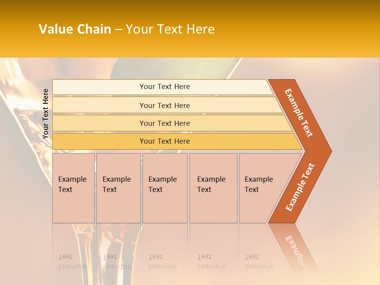The height and width of the screenshot is (285, 380).
Task: Select the upper 'Example Text' on orange arrow
Action: coord(299,113)
